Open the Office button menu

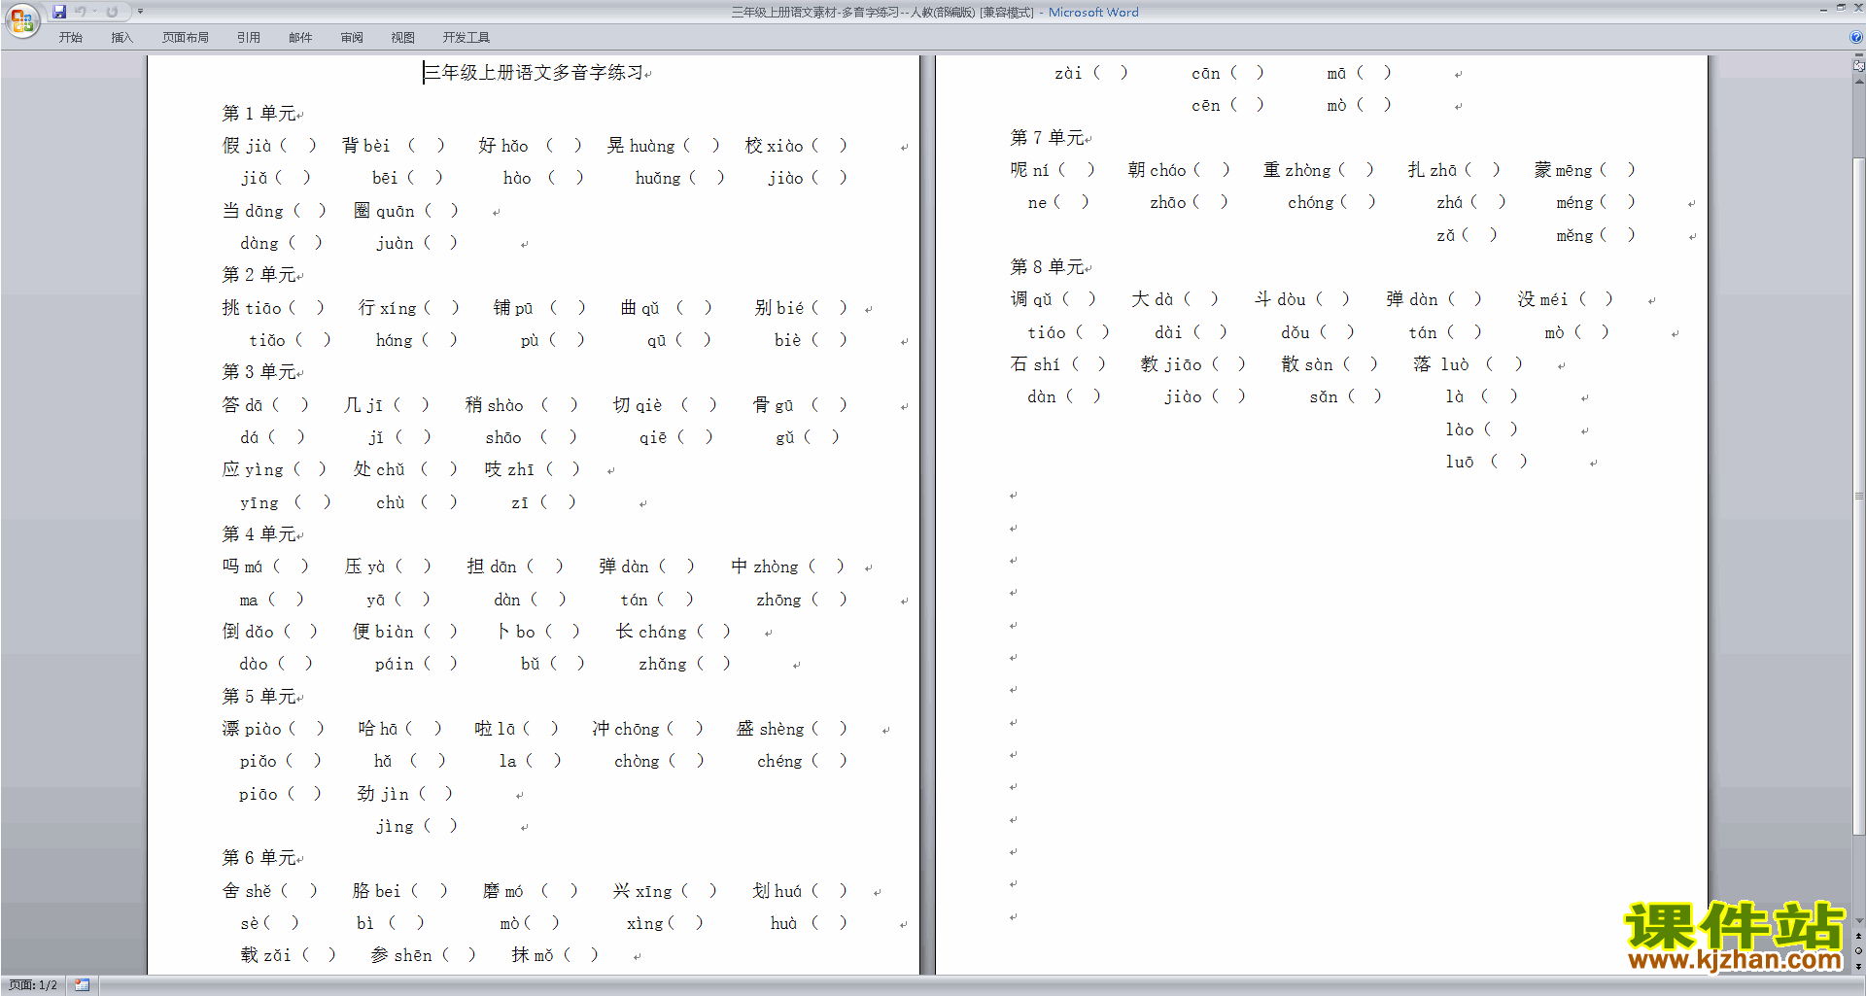[21, 19]
